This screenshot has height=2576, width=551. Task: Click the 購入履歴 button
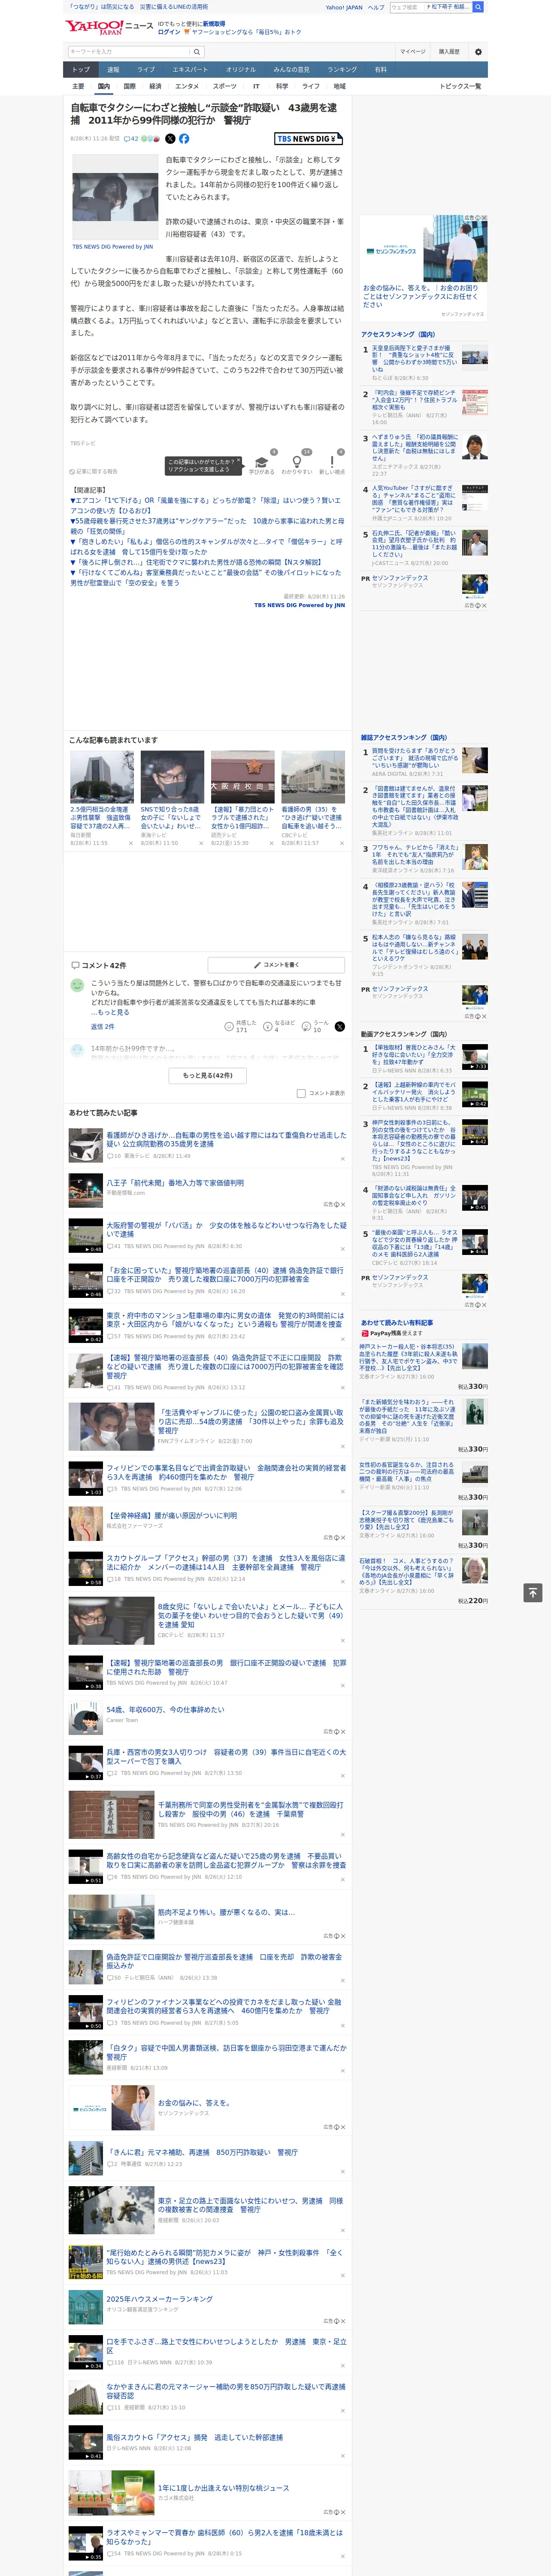(x=449, y=52)
